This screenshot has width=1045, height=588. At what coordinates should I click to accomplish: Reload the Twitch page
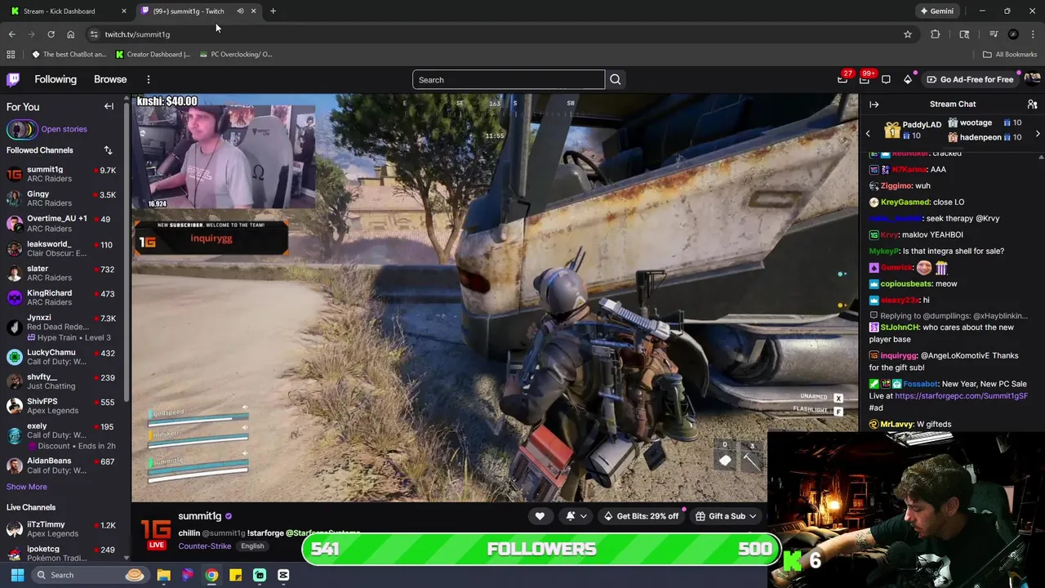(x=51, y=34)
